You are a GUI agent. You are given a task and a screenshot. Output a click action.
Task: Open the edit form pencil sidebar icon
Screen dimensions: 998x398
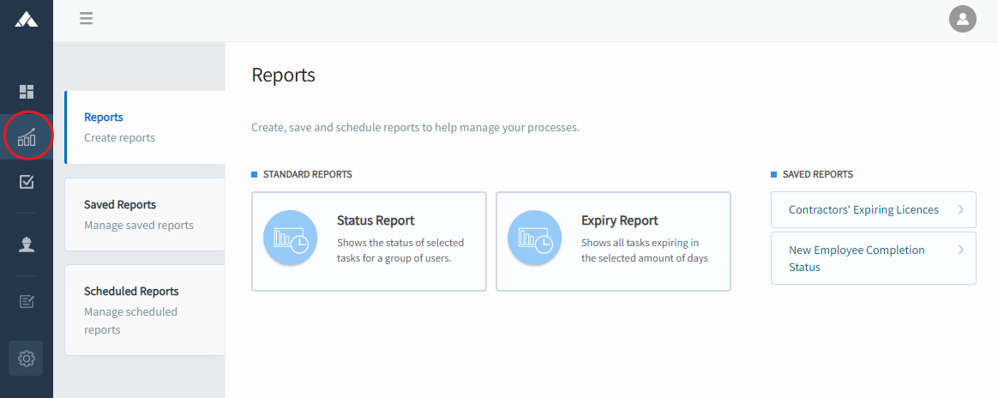click(x=26, y=301)
